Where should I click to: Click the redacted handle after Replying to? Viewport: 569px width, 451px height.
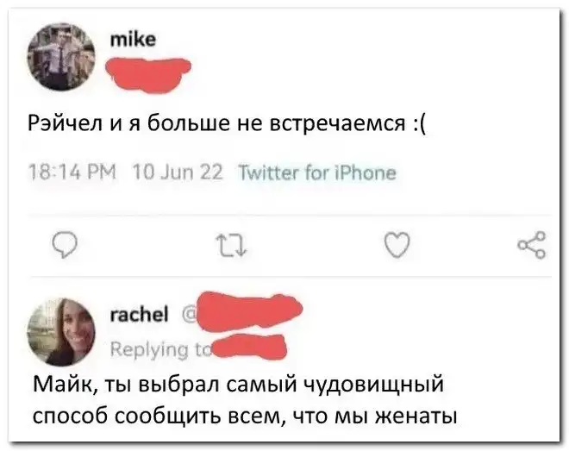248,348
